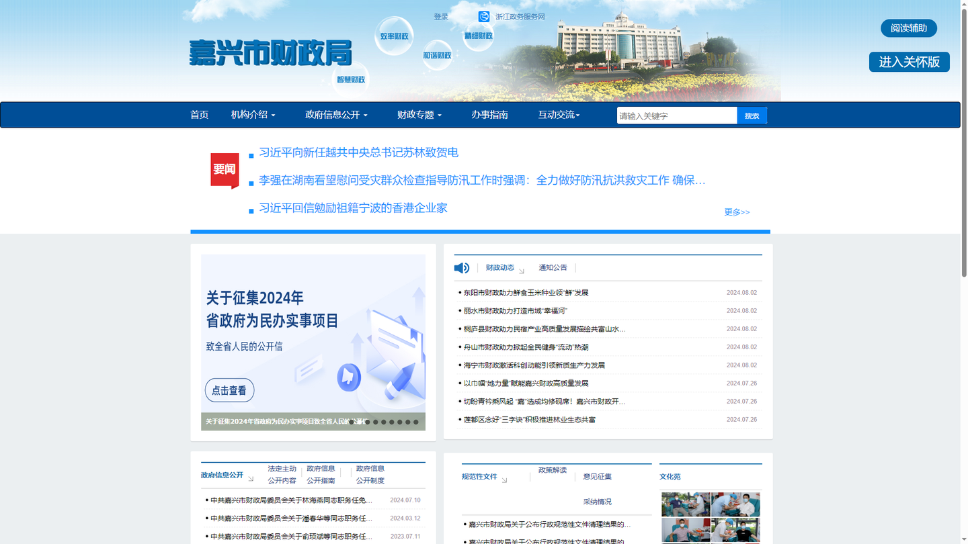
Task: Click the date 2024.03.12
Action: coord(405,518)
